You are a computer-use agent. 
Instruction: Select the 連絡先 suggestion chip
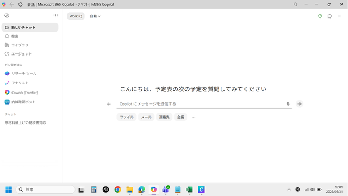tap(164, 117)
